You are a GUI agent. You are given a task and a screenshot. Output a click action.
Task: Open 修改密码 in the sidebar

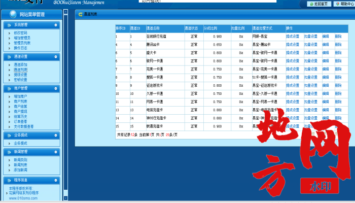click(20, 33)
